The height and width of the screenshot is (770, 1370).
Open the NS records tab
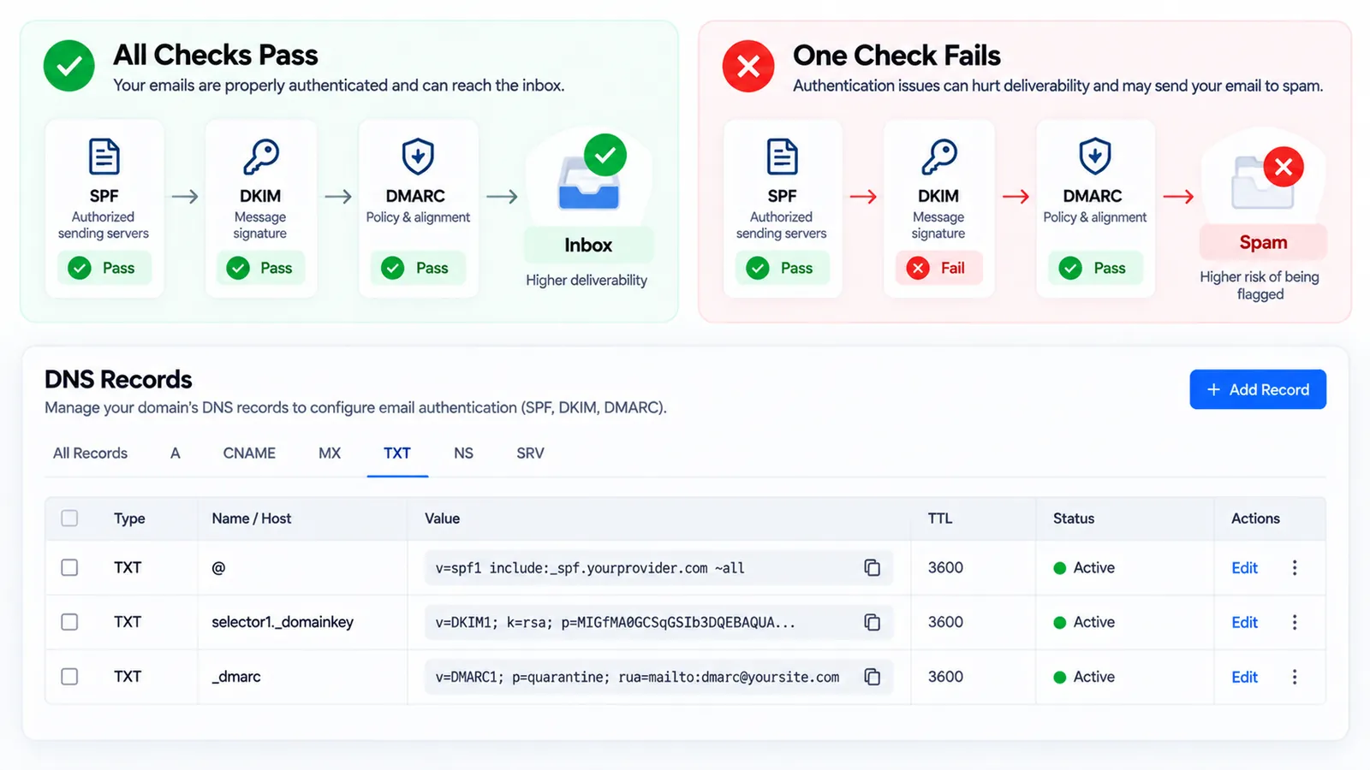coord(463,453)
